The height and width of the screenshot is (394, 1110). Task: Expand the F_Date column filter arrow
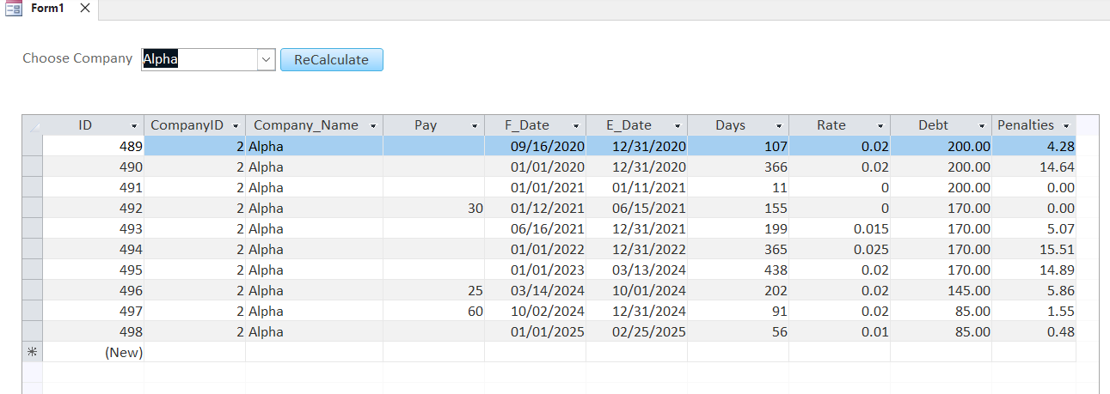[x=576, y=126]
